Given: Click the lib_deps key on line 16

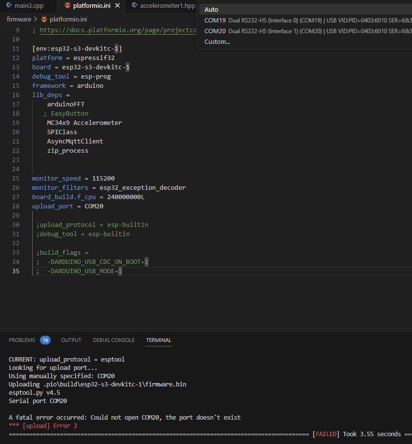Looking at the screenshot, I should coord(47,95).
